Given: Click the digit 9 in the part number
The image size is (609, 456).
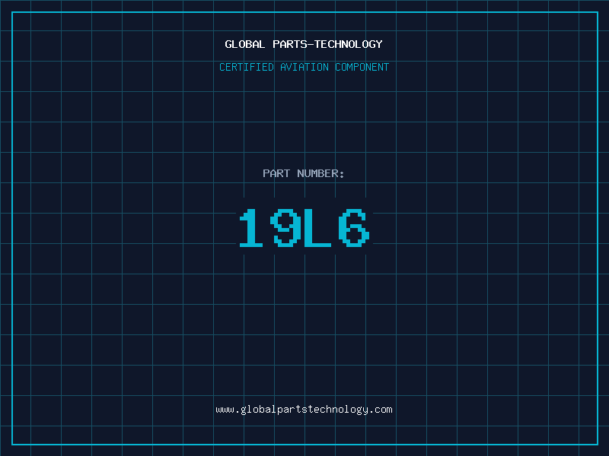Looking at the screenshot, I should click(x=285, y=229).
